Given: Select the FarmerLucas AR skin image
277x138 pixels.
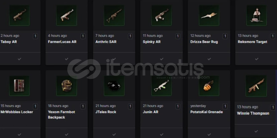Looking at the screenshot, I should point(67,15).
